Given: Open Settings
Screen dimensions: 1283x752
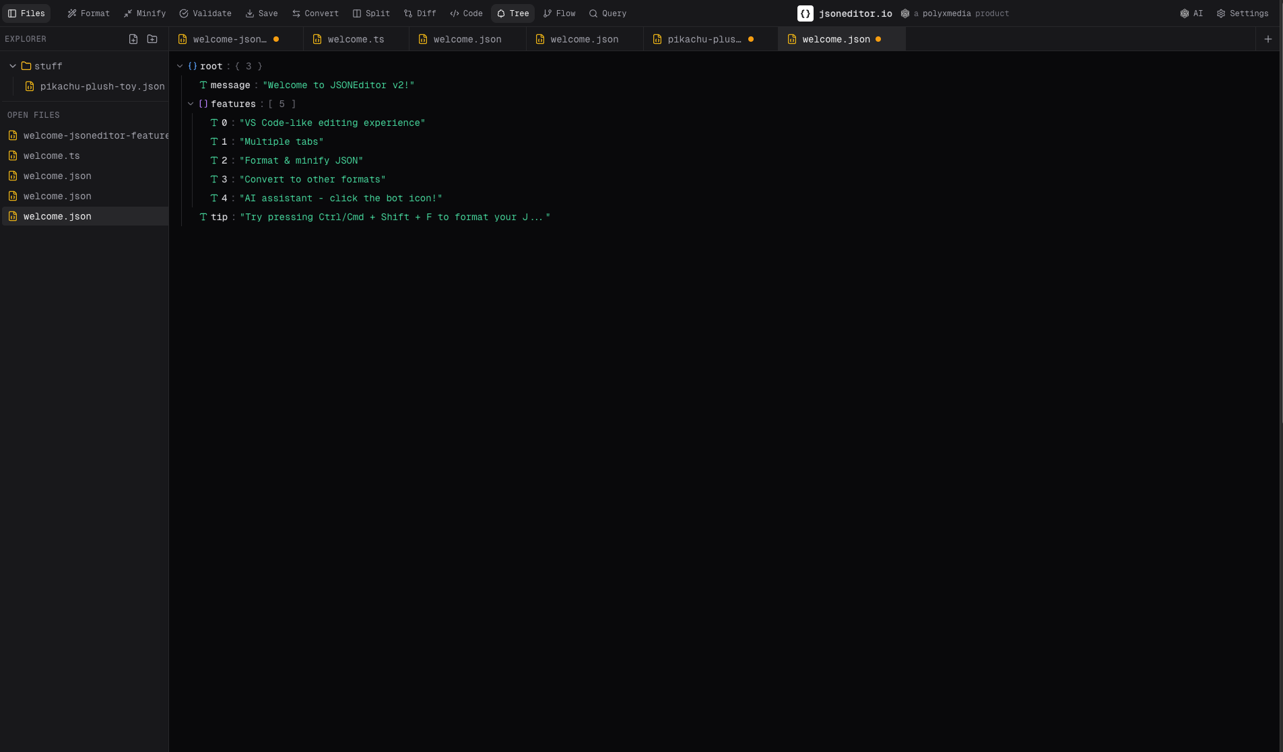Looking at the screenshot, I should click(x=1243, y=13).
